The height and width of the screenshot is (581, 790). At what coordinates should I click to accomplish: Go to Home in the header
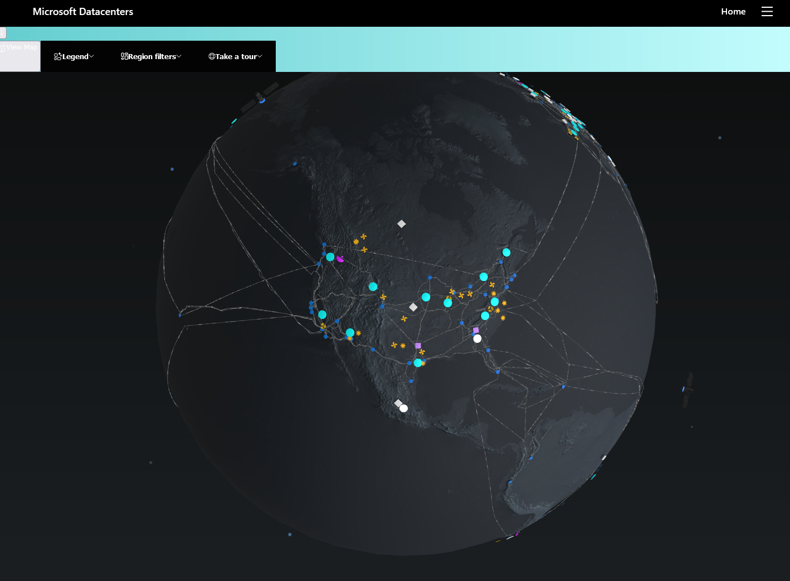click(x=733, y=12)
